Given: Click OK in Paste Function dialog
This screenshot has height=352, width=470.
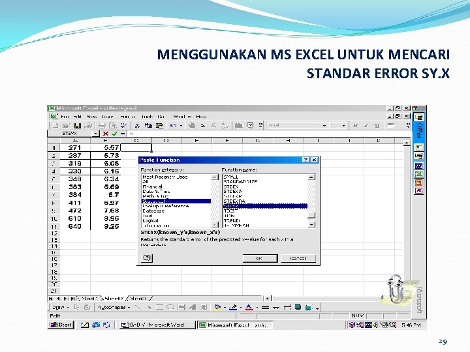Looking at the screenshot, I should [260, 258].
